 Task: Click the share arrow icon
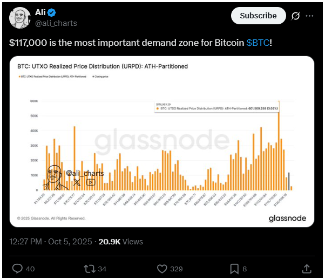pos(306,268)
